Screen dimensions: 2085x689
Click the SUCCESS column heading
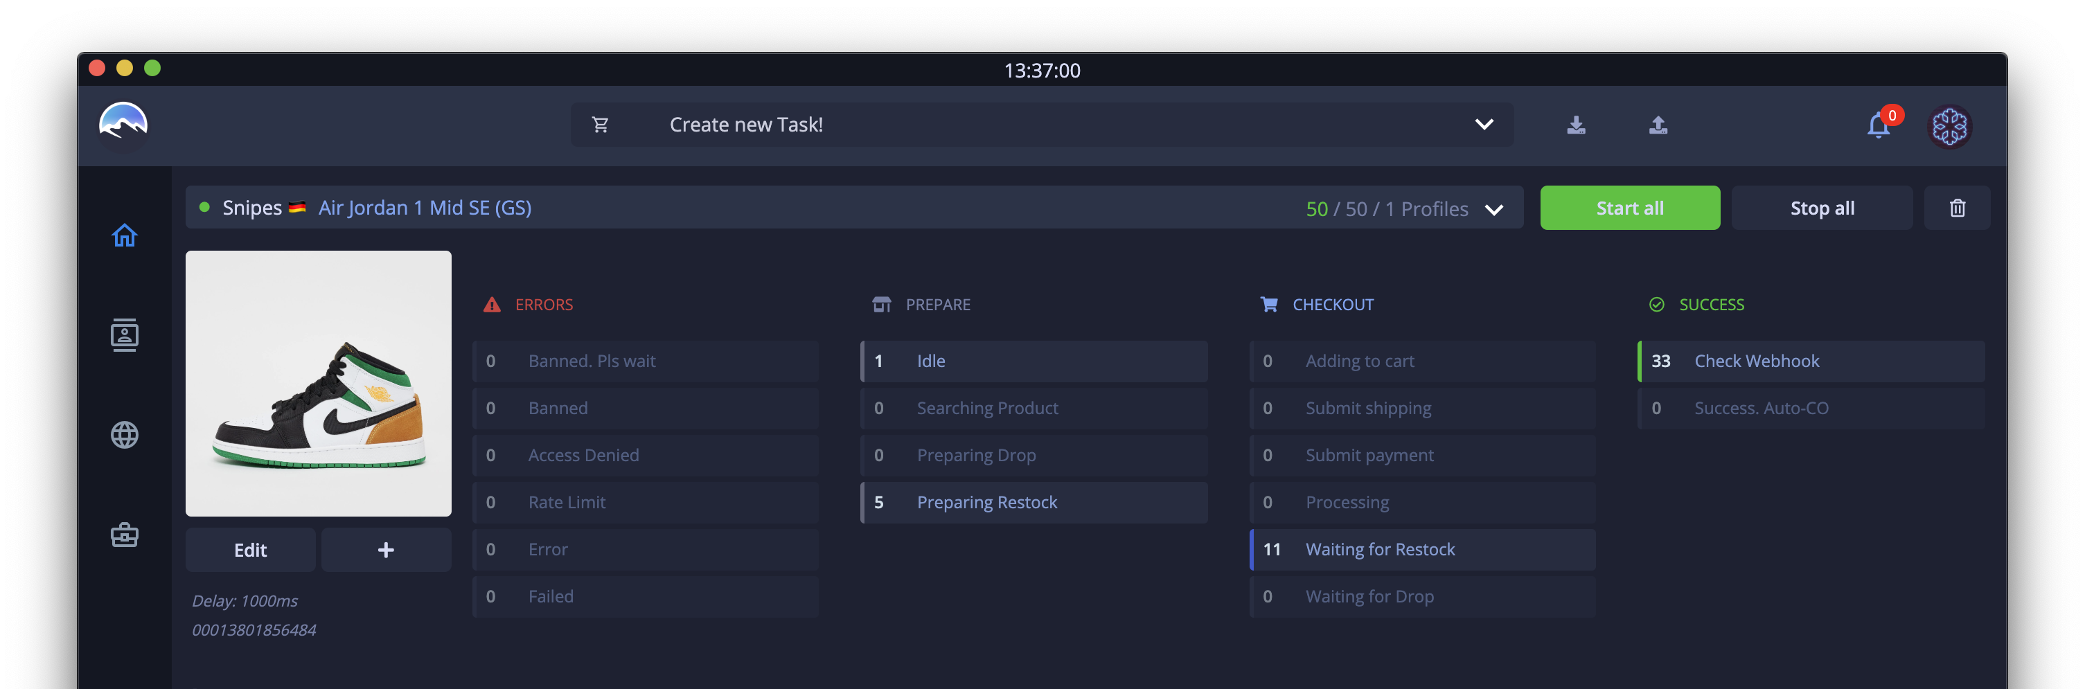1711,305
